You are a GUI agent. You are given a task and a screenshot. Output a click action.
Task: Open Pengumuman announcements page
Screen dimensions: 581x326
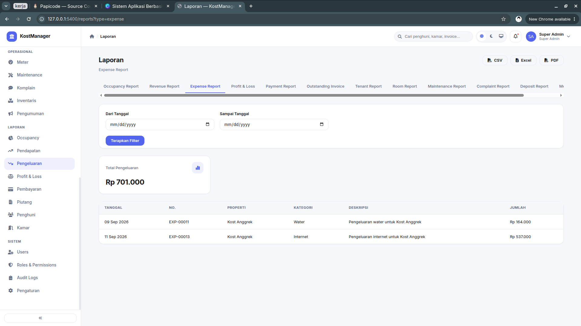point(39,114)
